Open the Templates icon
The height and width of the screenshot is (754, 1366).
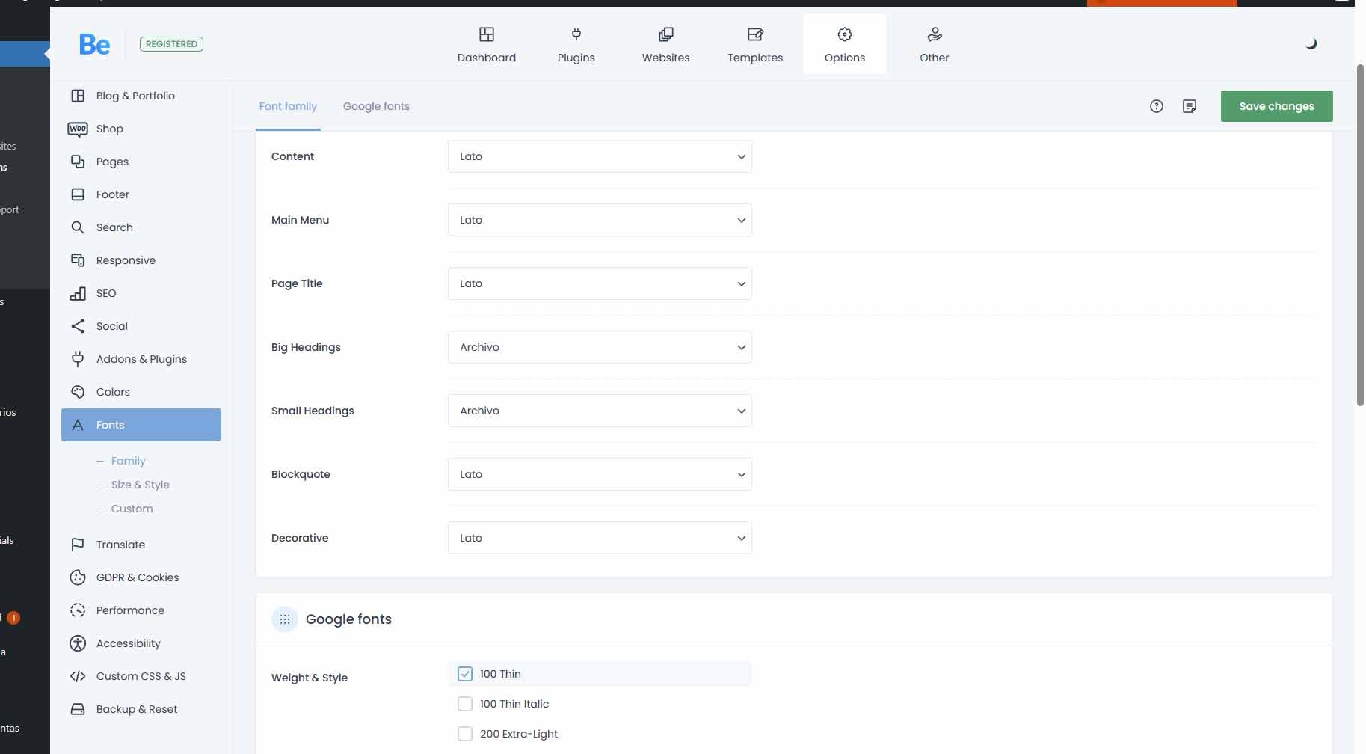pyautogui.click(x=755, y=34)
